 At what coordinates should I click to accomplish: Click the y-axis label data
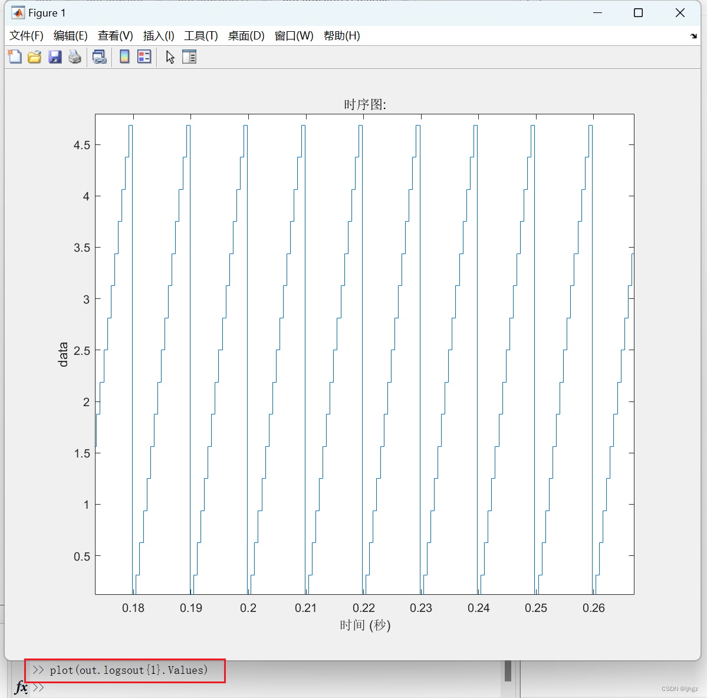click(63, 354)
